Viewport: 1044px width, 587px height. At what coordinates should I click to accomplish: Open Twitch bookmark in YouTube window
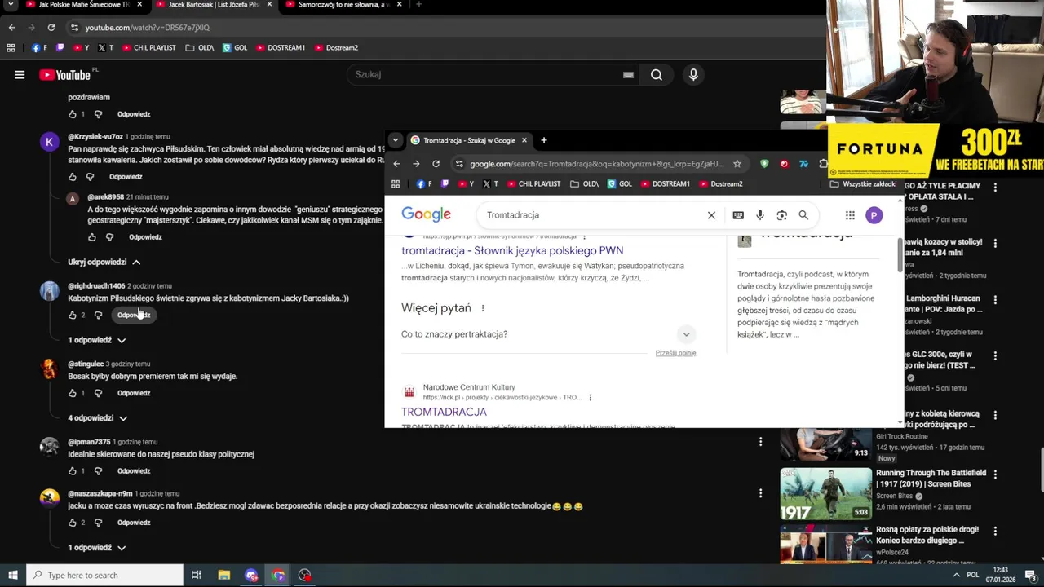(x=60, y=48)
